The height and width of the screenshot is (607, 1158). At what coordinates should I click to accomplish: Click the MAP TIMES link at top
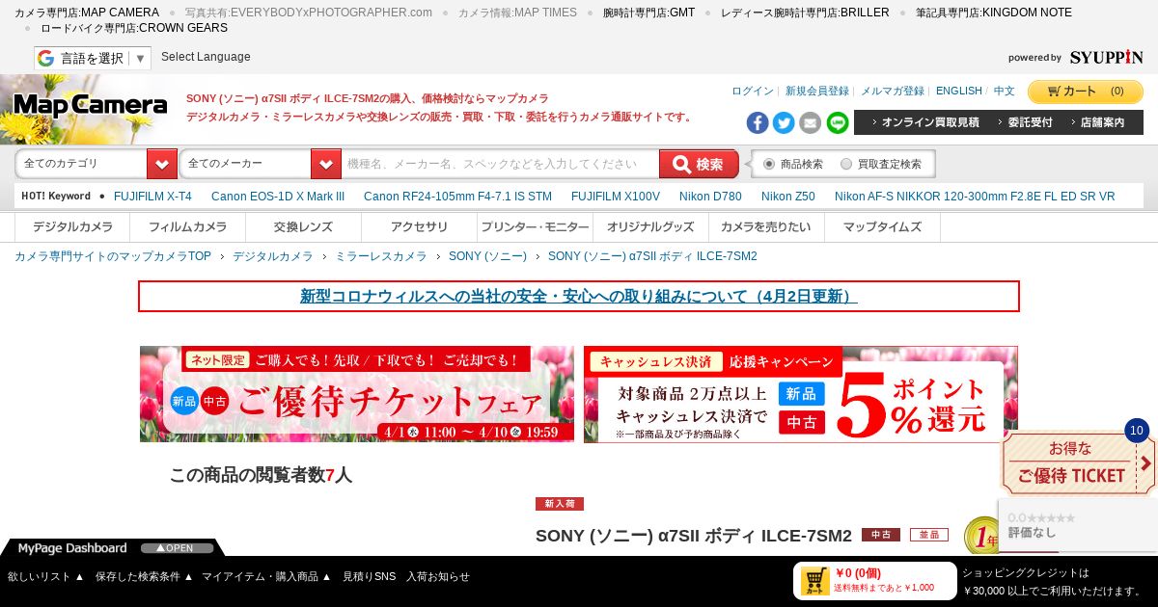(517, 13)
